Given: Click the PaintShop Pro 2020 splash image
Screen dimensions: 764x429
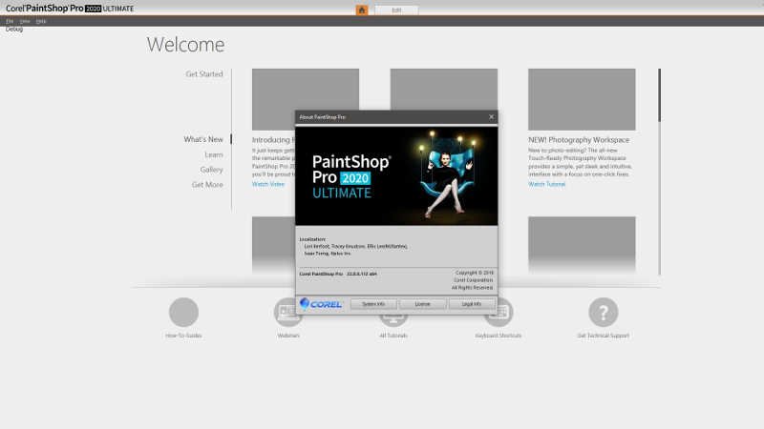Looking at the screenshot, I should tap(396, 175).
